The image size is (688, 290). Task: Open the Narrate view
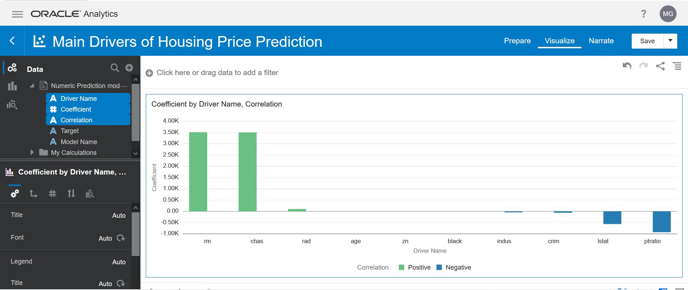(601, 41)
